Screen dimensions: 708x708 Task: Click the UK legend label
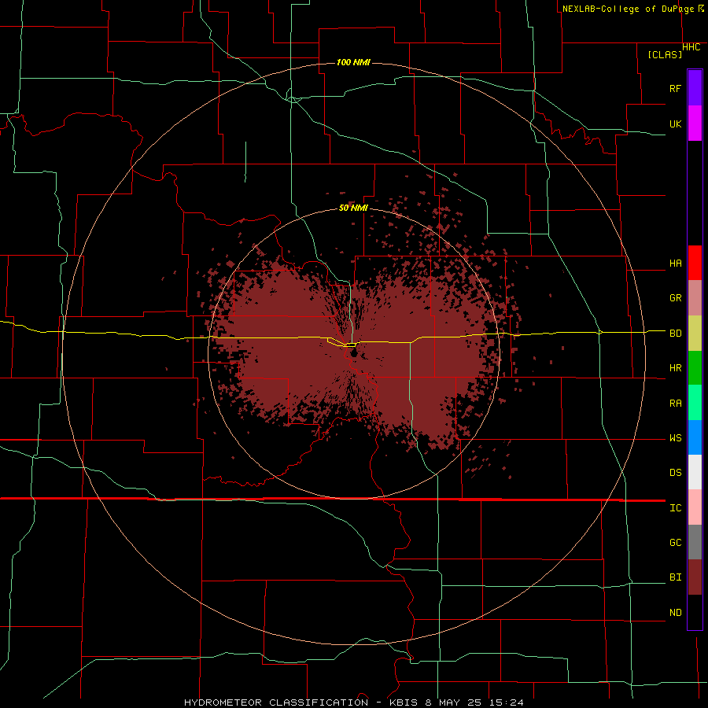[675, 124]
